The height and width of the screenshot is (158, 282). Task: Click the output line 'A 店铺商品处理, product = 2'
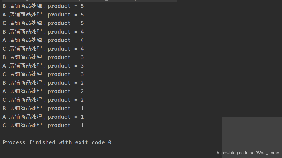click(43, 92)
